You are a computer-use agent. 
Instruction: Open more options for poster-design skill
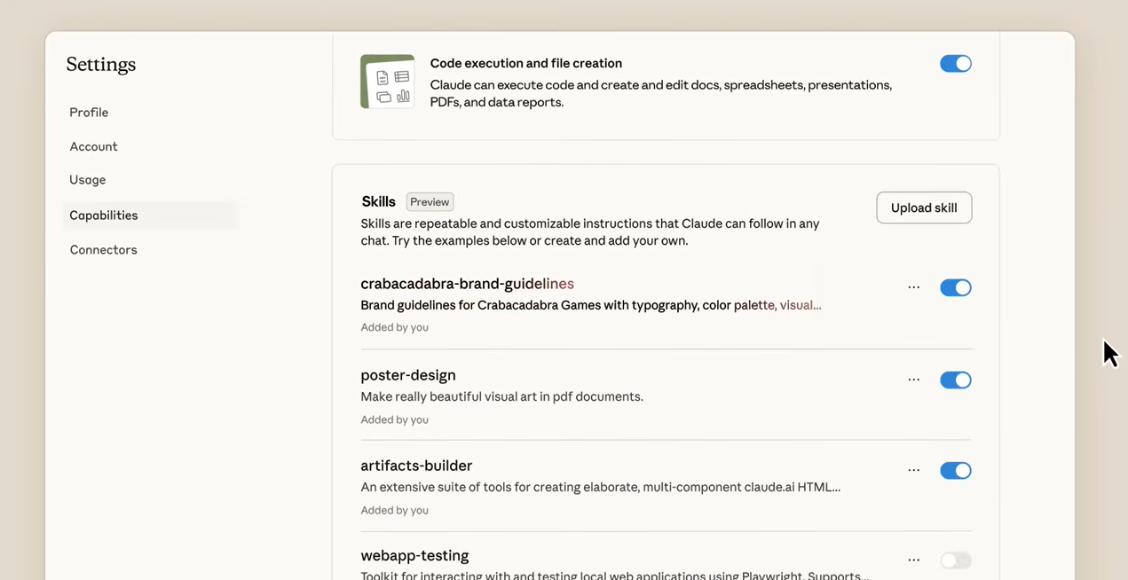click(x=913, y=380)
